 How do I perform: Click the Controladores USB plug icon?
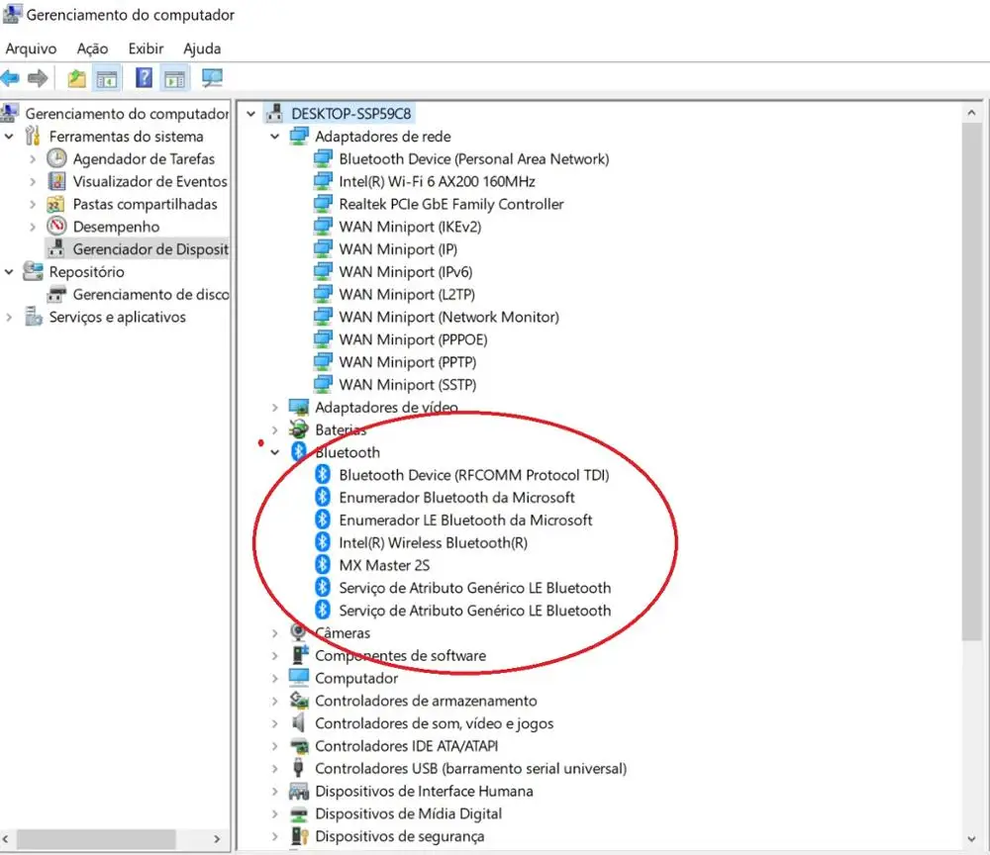tap(298, 767)
